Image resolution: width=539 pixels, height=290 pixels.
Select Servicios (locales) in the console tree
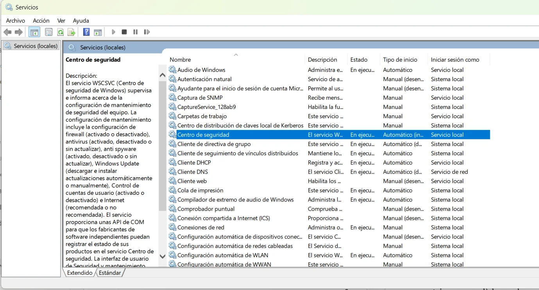tap(31, 46)
